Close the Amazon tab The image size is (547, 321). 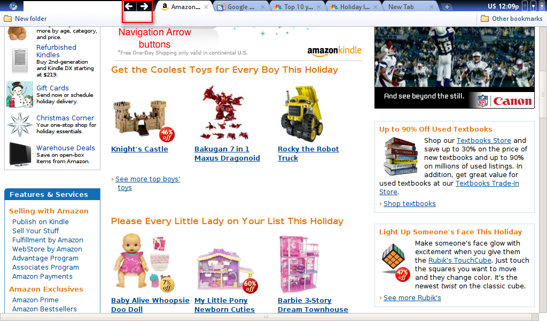206,7
